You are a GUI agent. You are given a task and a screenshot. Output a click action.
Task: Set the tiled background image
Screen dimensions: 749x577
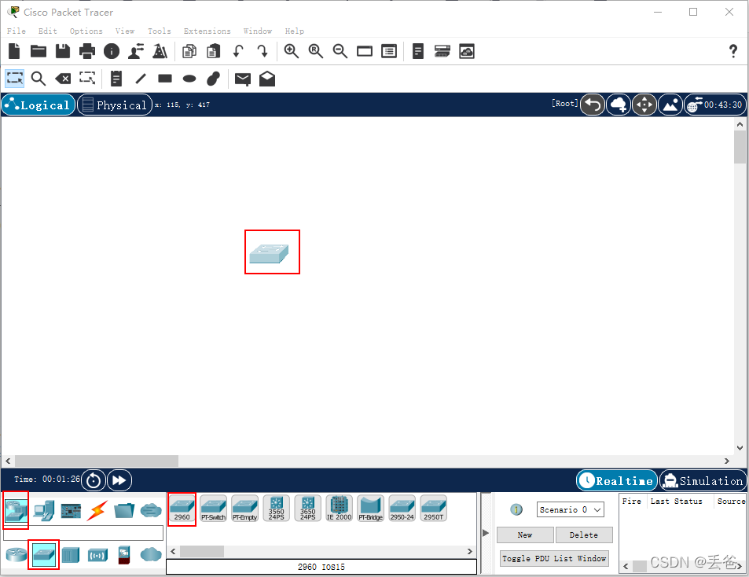(x=670, y=105)
